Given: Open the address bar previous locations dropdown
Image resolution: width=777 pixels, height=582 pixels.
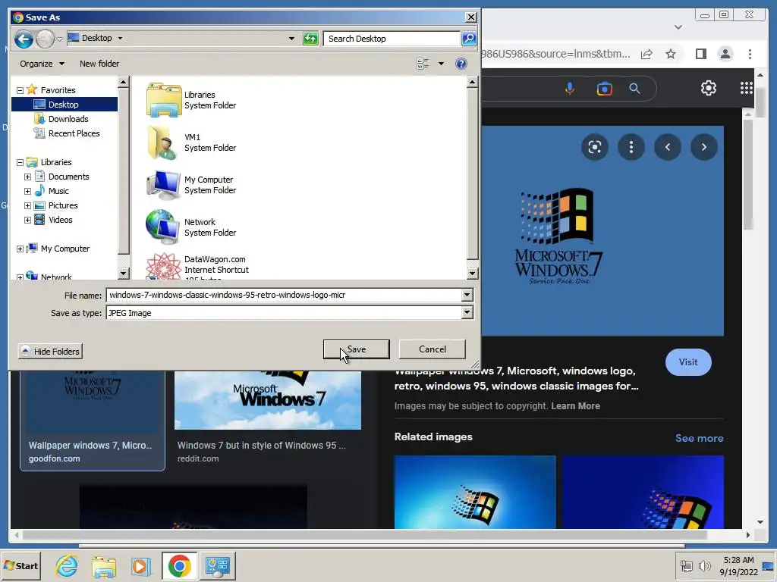Looking at the screenshot, I should 291,39.
